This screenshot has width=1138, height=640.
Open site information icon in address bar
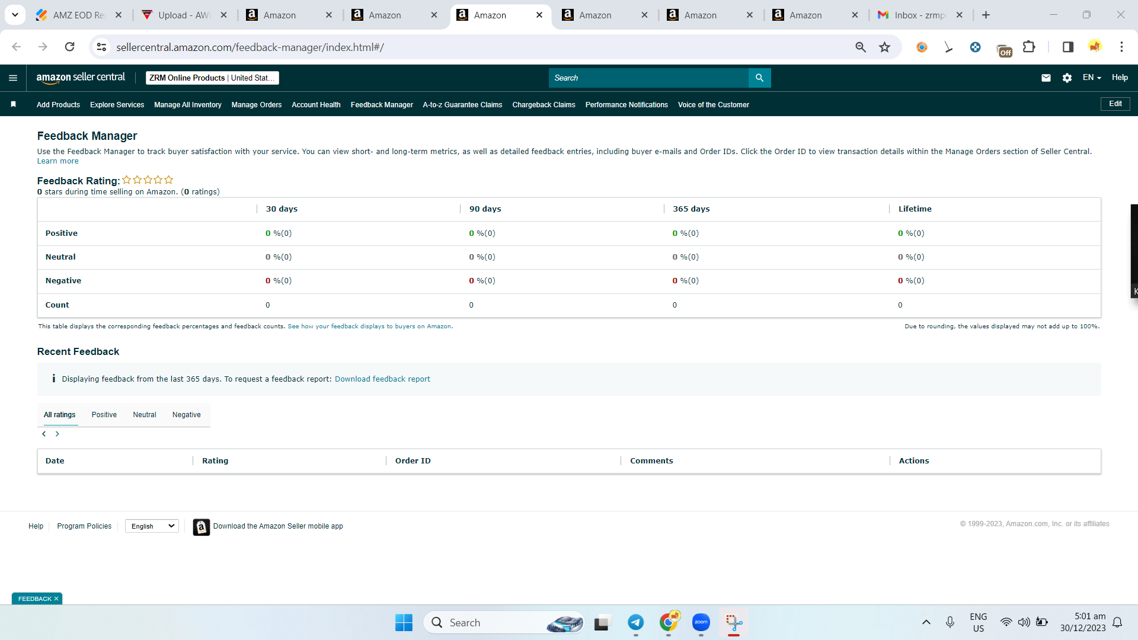click(102, 47)
